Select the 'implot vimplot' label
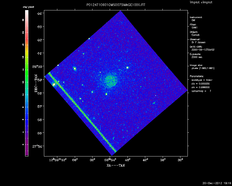Viewport: 232px width, 186px height. [x=201, y=2]
